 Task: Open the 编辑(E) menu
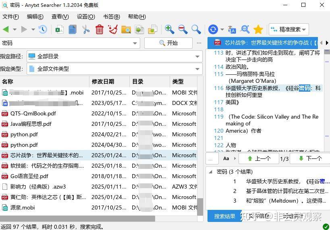[x=35, y=16]
